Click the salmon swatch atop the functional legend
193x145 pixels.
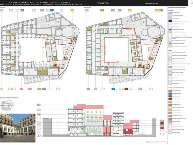click(170, 91)
